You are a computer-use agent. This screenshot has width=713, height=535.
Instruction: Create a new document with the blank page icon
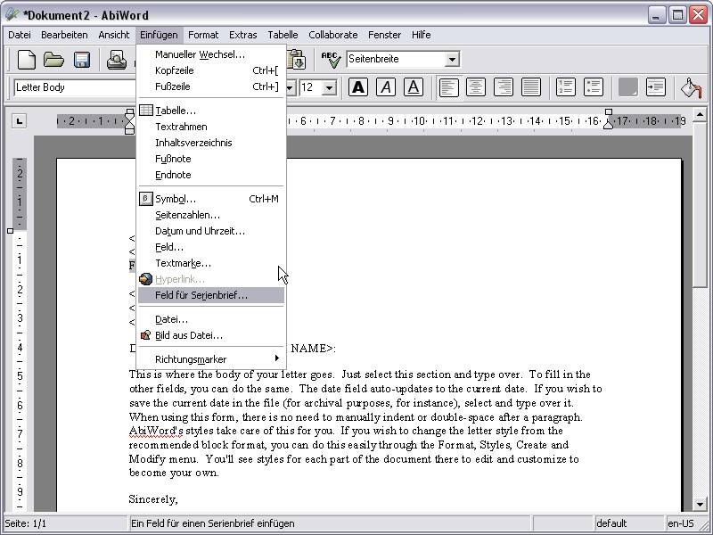pos(27,60)
